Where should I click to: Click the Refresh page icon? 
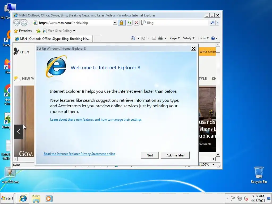pyautogui.click(x=129, y=23)
